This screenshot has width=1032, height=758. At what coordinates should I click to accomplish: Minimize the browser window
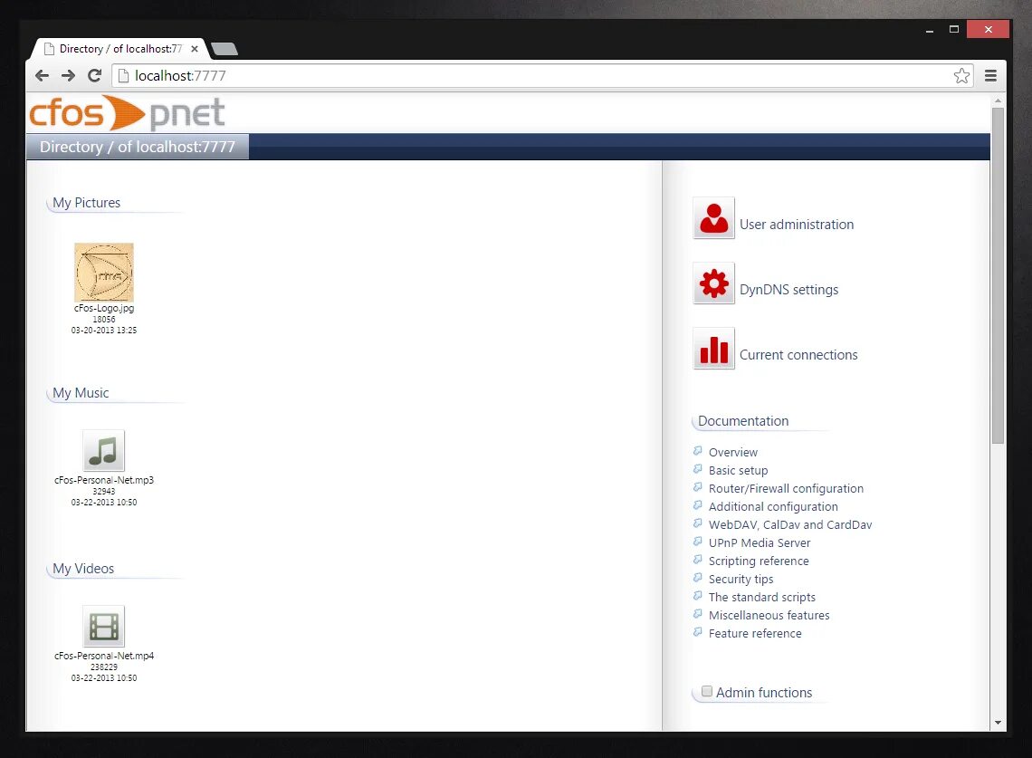click(x=930, y=30)
